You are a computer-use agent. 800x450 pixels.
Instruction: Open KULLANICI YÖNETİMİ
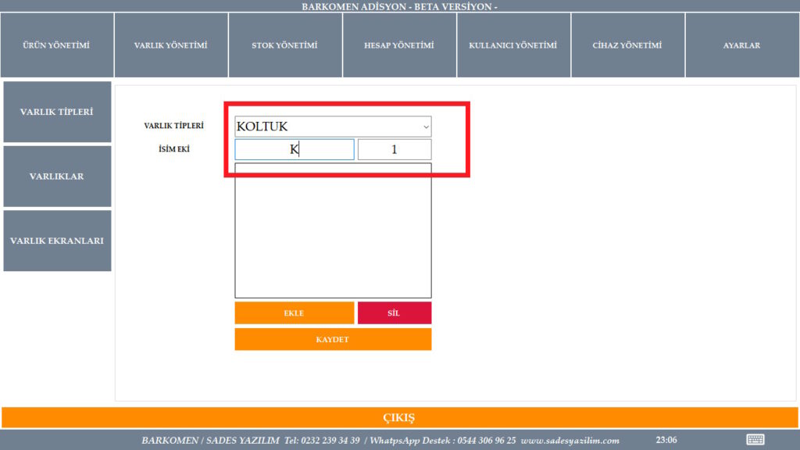point(513,45)
